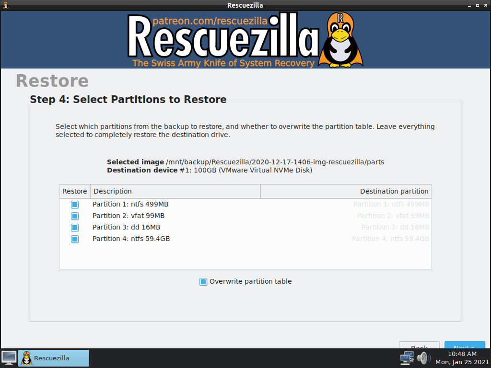Open the network connections tray icon
This screenshot has height=368, width=491.
tap(407, 358)
